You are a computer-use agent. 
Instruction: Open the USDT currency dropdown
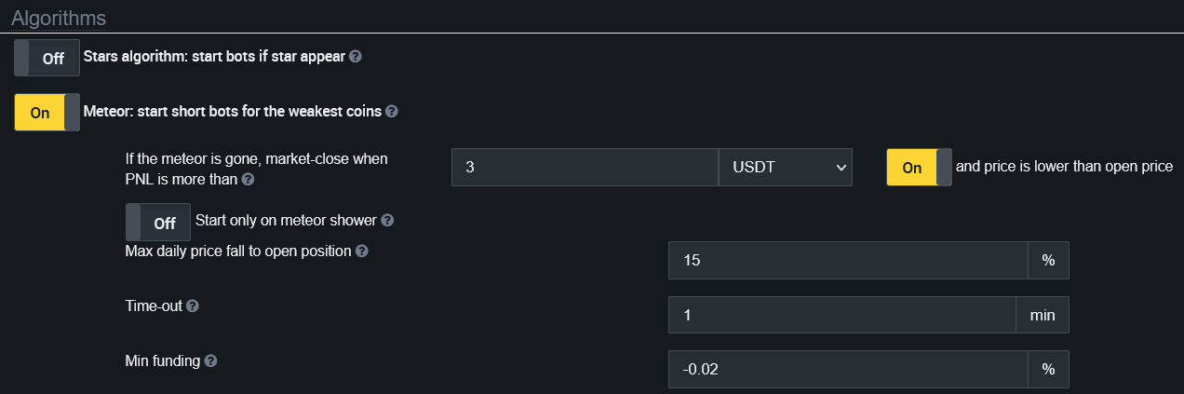coord(785,168)
